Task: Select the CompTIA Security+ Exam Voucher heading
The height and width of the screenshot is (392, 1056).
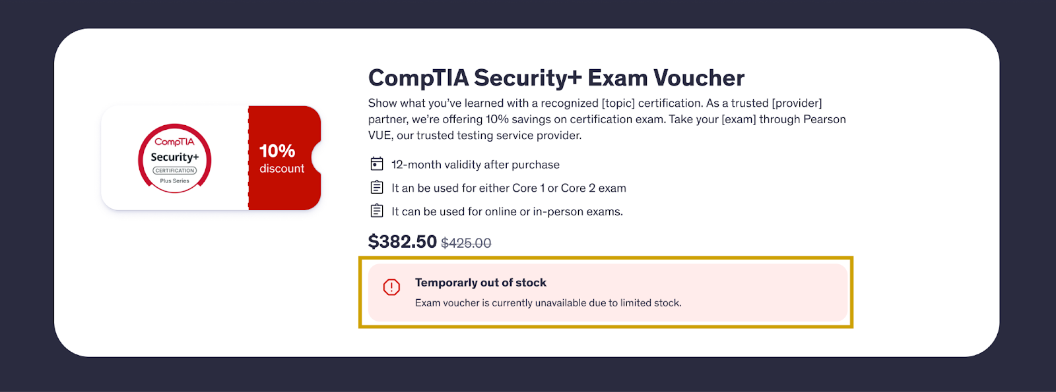Action: 556,78
